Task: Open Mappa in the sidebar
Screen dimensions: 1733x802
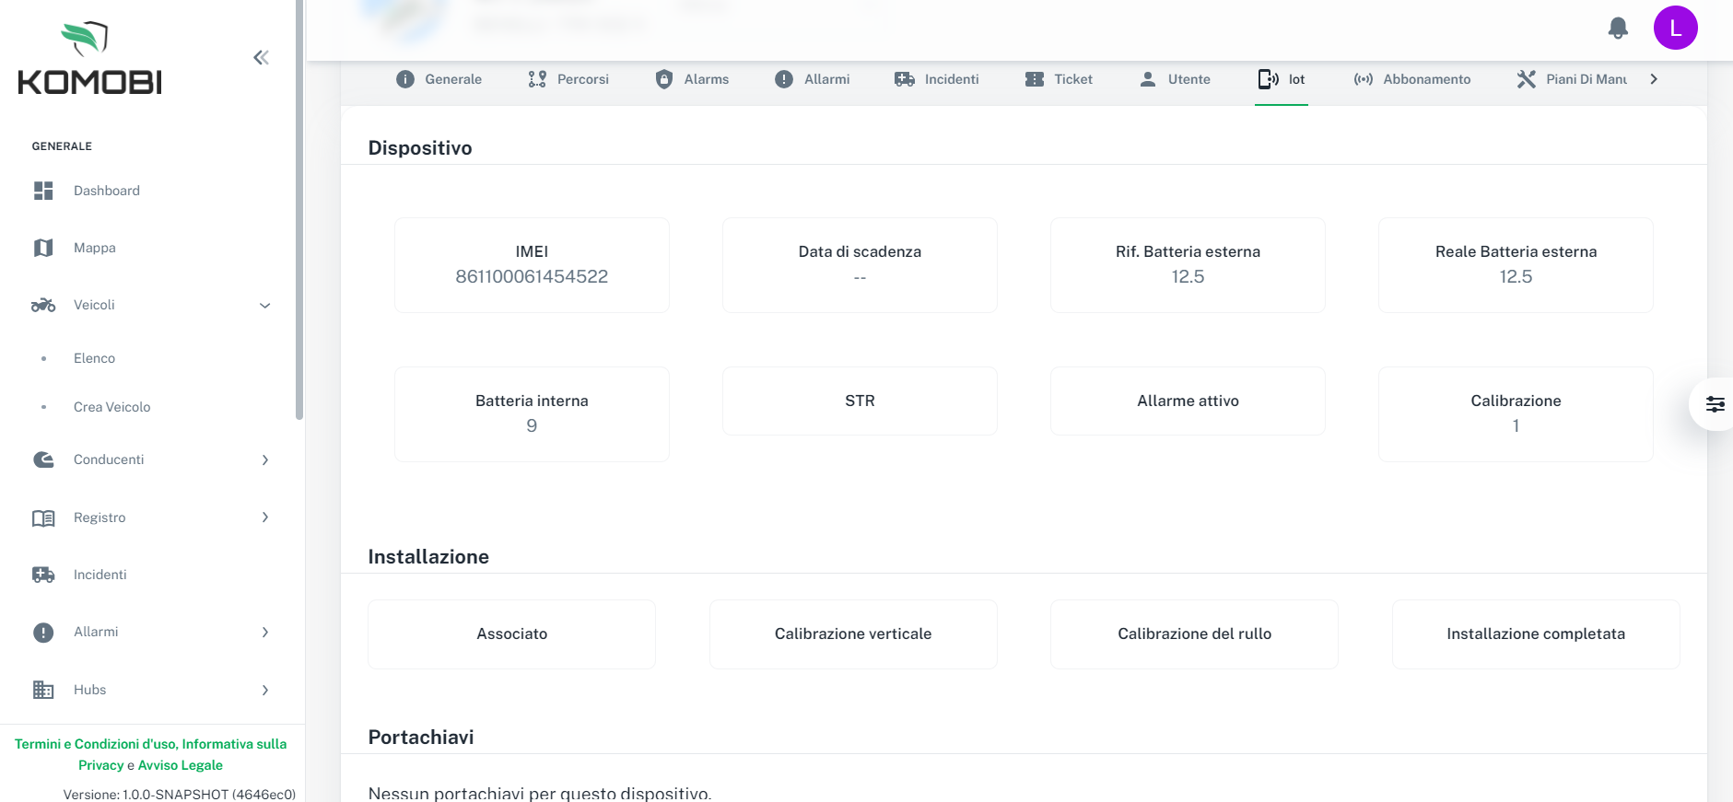Action: [94, 248]
